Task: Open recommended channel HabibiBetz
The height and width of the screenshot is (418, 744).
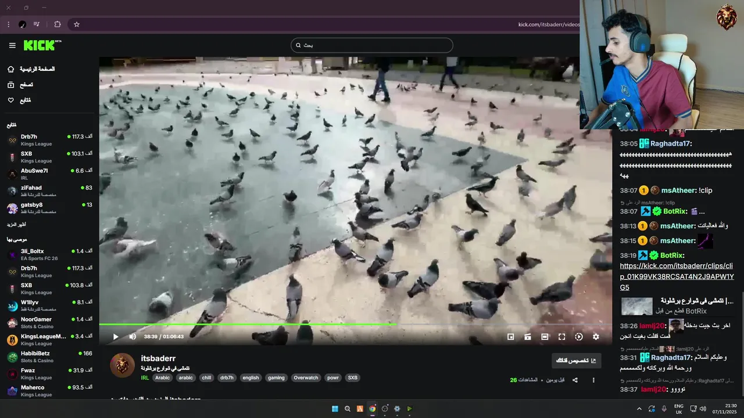Action: 49,356
